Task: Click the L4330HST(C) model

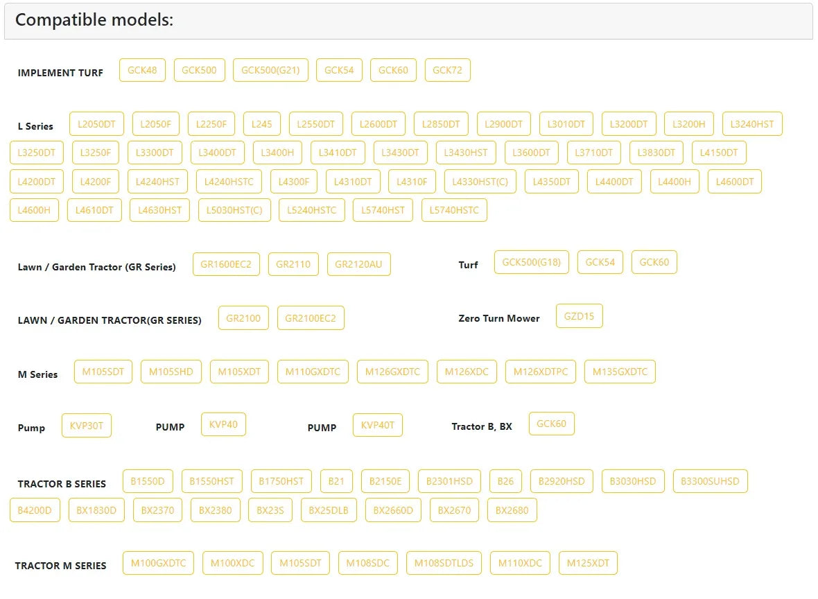Action: pos(480,182)
